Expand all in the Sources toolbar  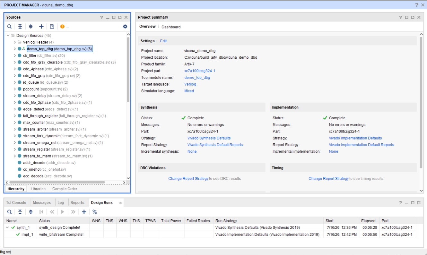tap(31, 27)
